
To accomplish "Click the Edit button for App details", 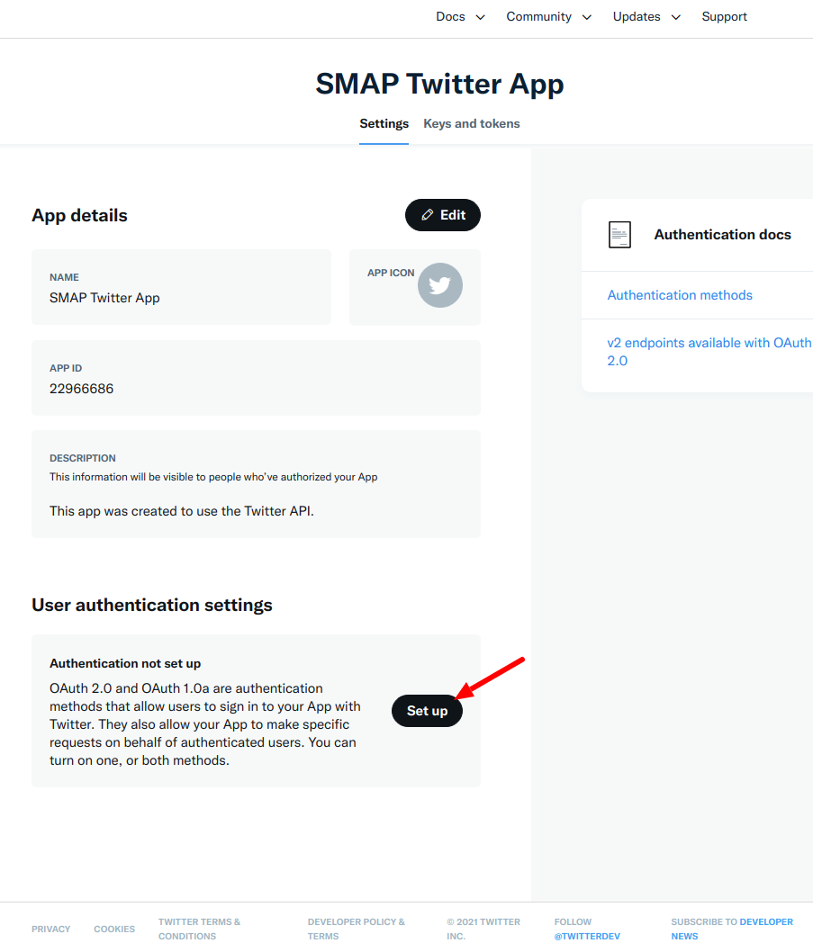I will tap(442, 215).
